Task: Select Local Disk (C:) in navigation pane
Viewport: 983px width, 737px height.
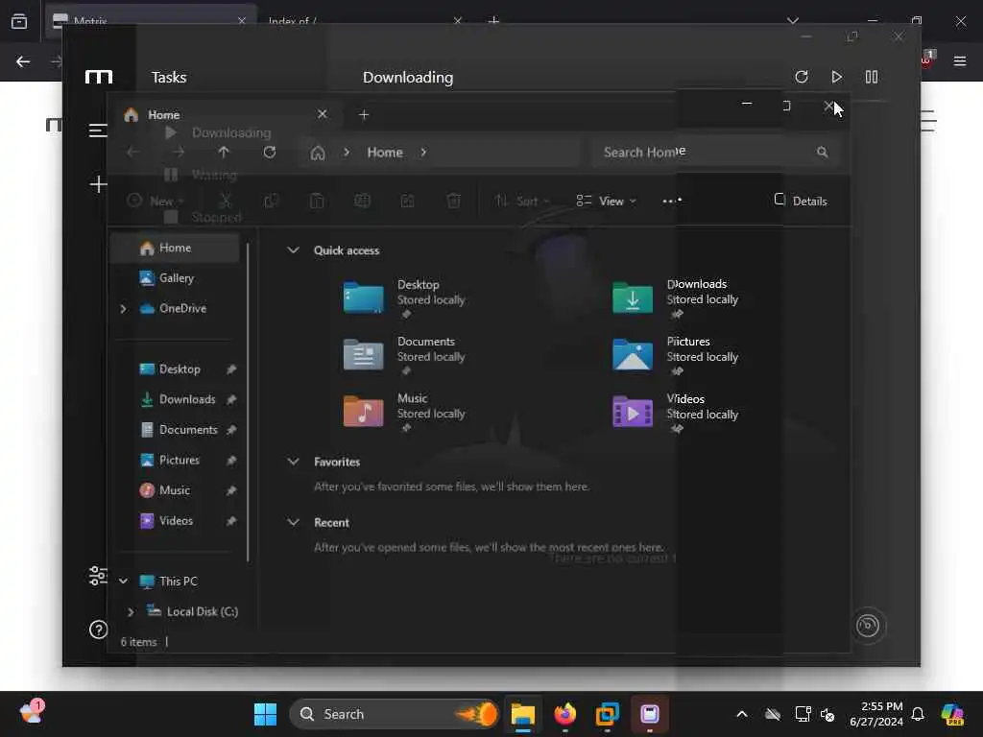Action: click(194, 611)
